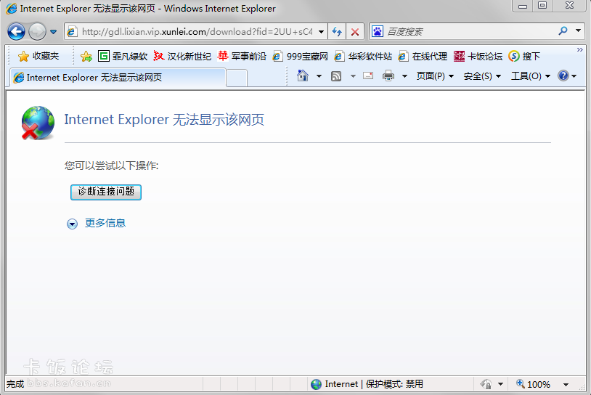Click the 诊断连接问题 button
The height and width of the screenshot is (395, 591).
coord(106,192)
